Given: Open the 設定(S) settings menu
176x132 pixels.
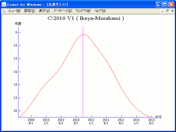Looking at the screenshot, I should pyautogui.click(x=30, y=11).
